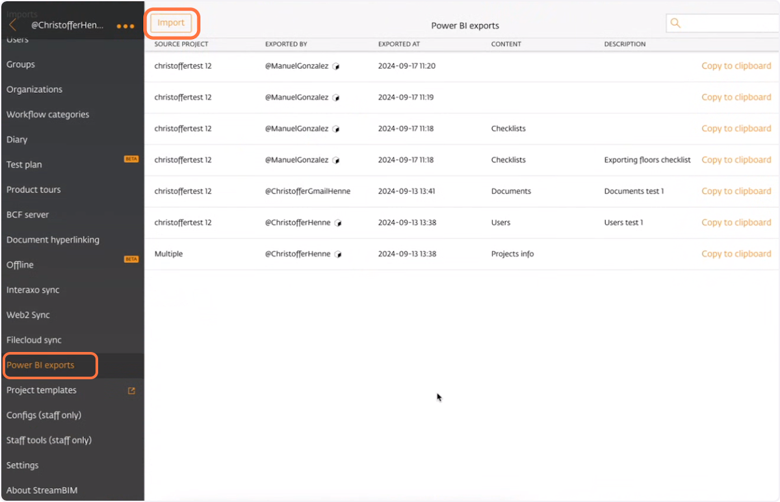Click user badge icon in 11:19 export row
This screenshot has width=780, height=502.
[336, 97]
